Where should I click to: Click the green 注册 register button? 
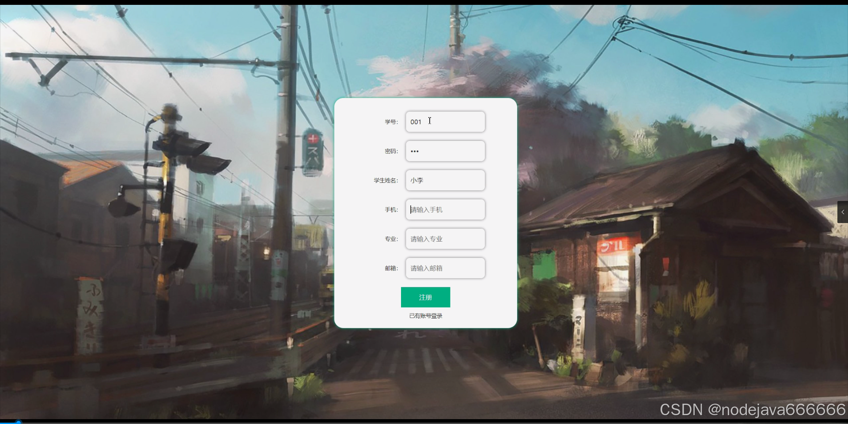[x=425, y=297]
